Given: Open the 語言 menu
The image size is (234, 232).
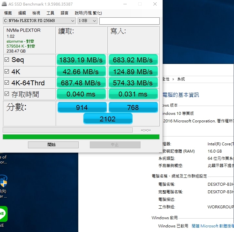Looking at the screenshot, I should pyautogui.click(x=65, y=13).
